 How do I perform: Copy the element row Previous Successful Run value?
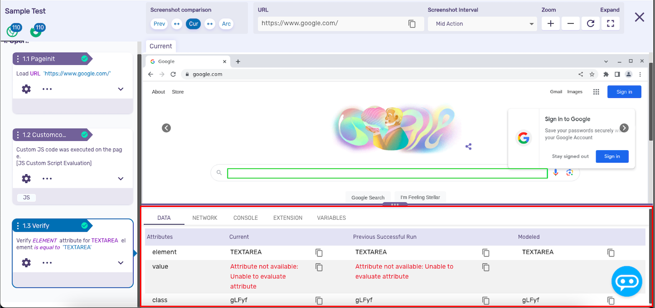click(486, 252)
